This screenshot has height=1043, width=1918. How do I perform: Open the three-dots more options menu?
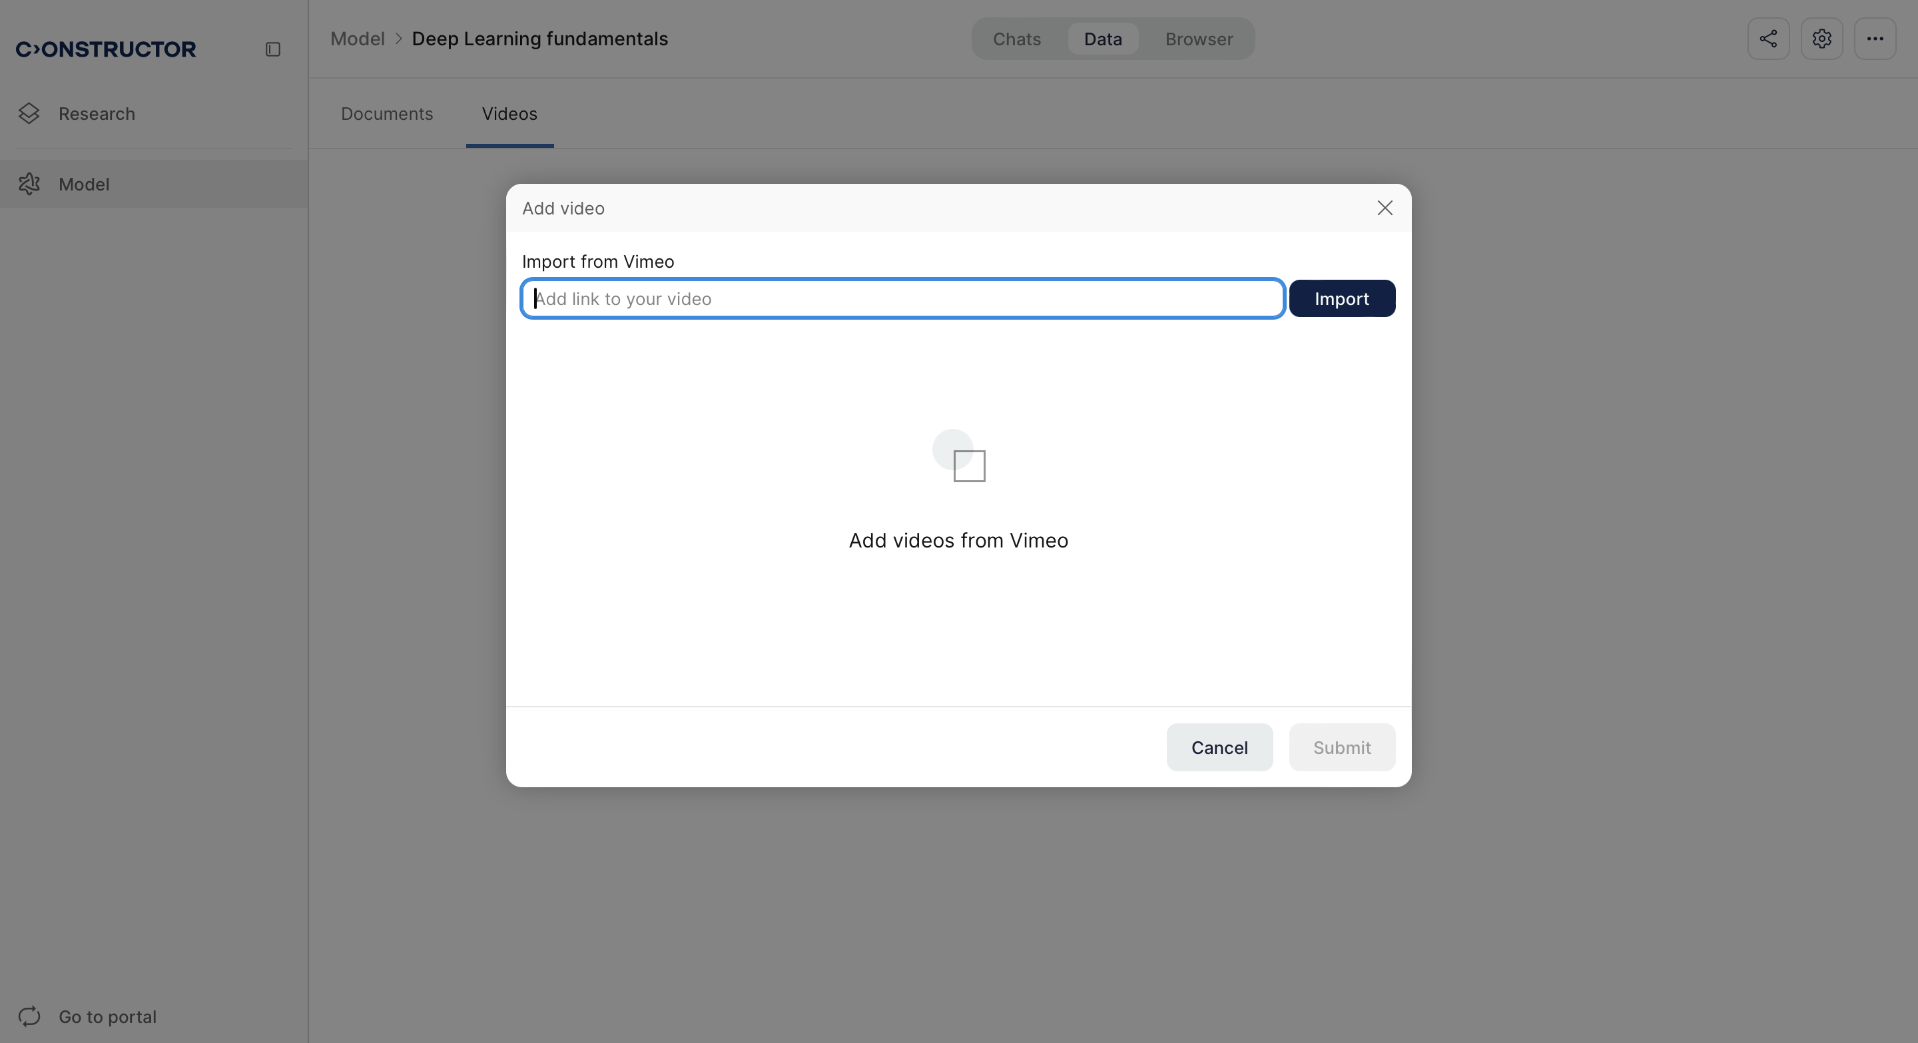1874,39
